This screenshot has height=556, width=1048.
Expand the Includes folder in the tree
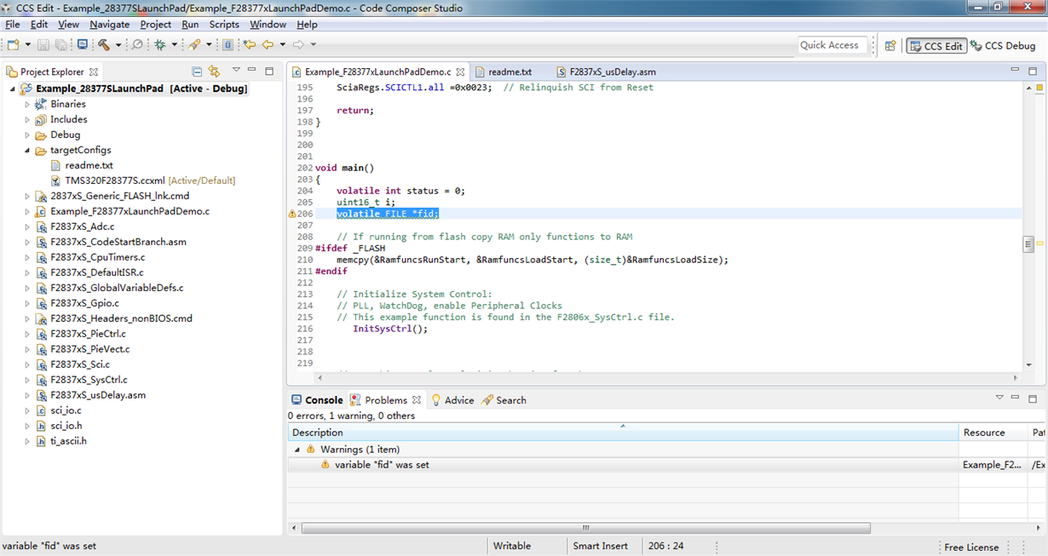[27, 120]
